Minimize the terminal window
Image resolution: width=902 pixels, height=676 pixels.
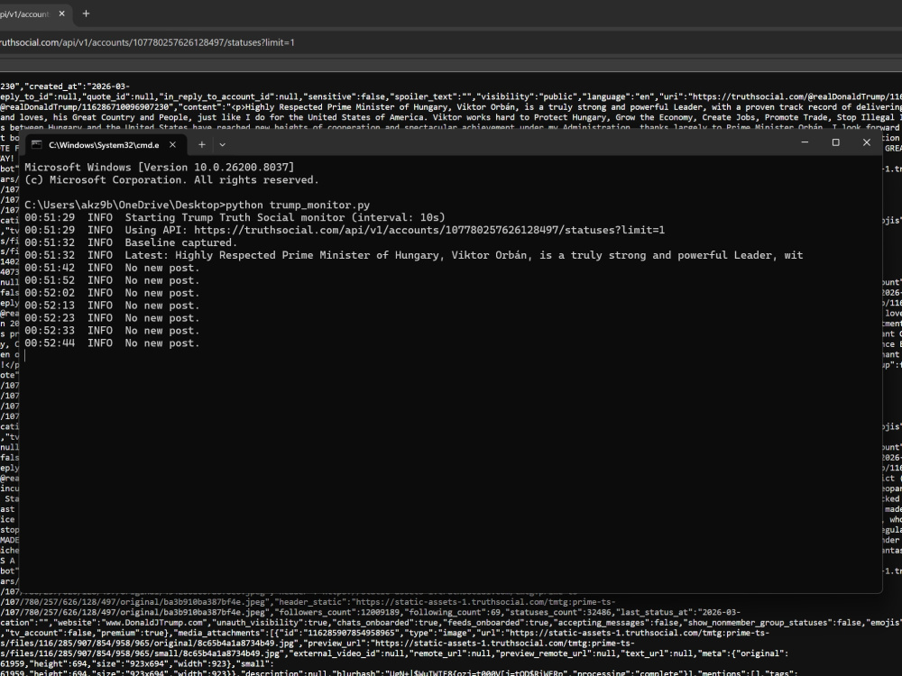tap(805, 142)
